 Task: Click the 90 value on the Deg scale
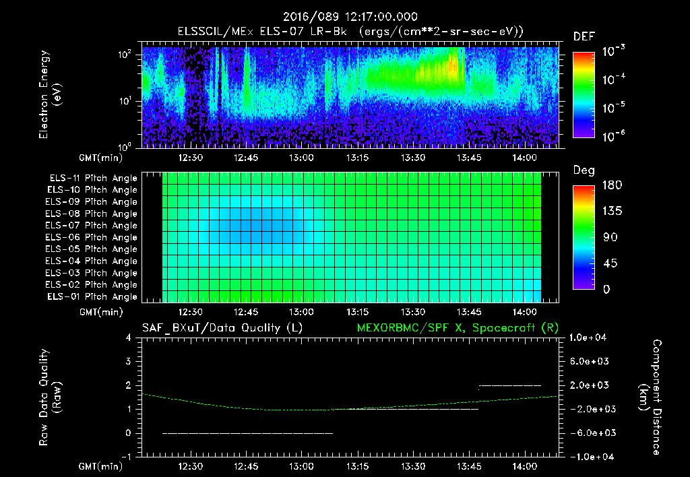click(x=610, y=237)
